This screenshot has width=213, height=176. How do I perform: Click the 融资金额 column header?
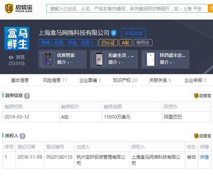(x=132, y=107)
